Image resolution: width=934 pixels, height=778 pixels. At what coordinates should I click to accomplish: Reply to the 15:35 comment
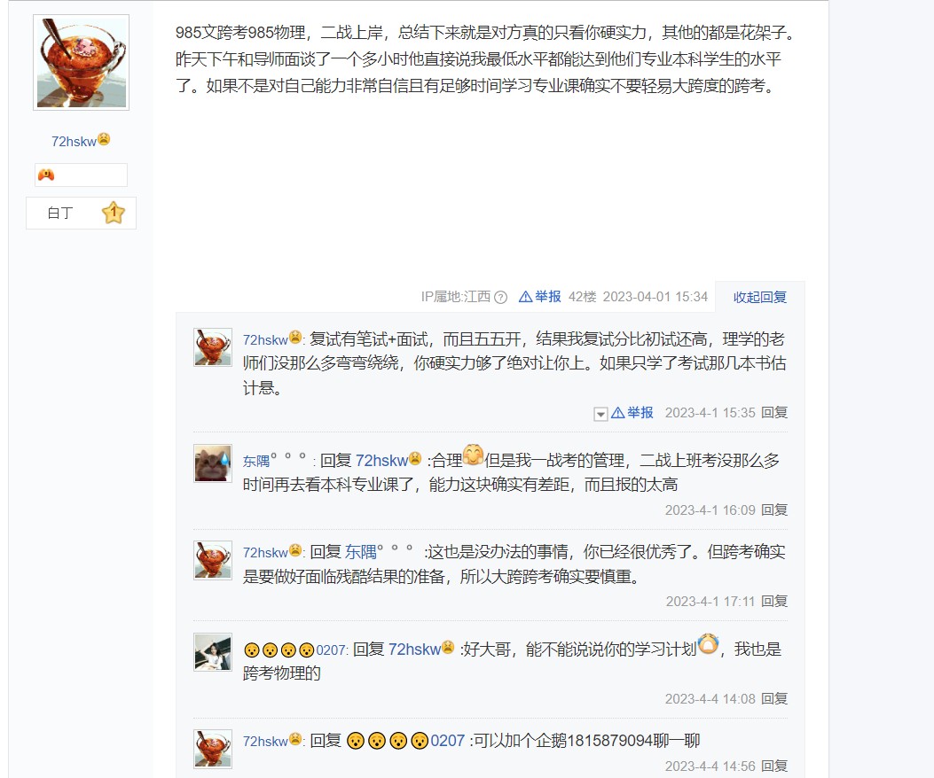point(774,413)
